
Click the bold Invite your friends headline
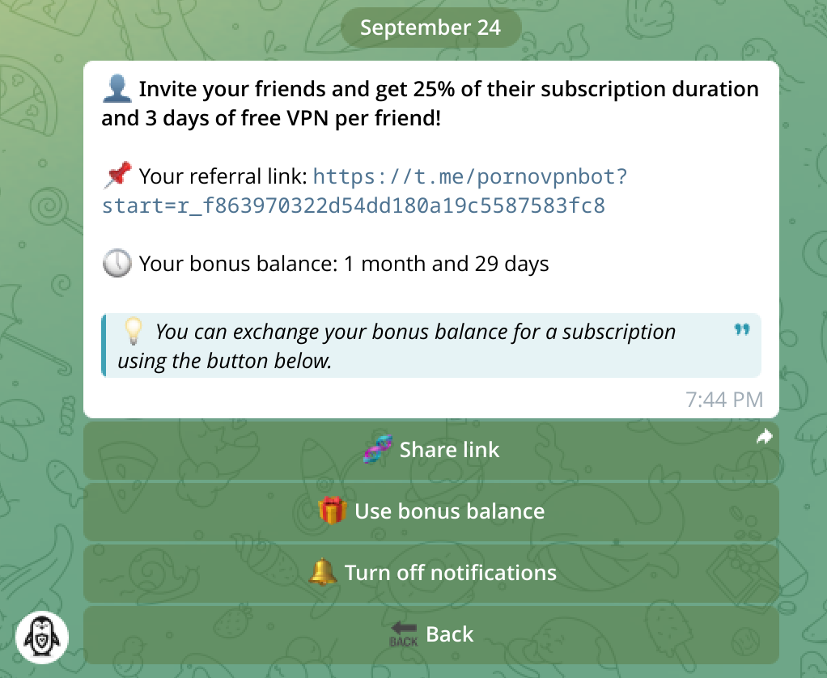tap(430, 104)
